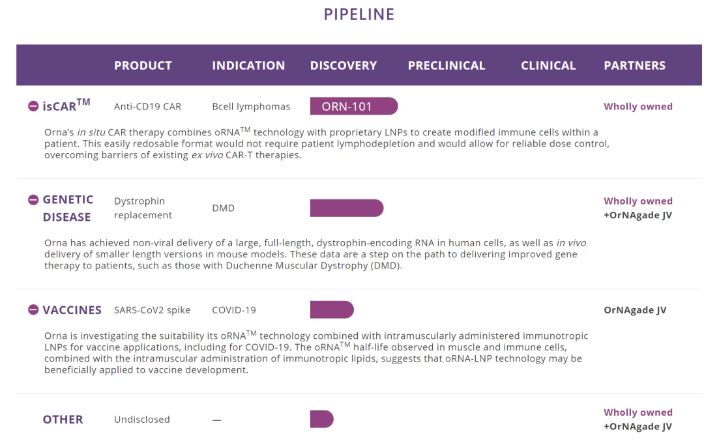Click the COVID-19 vaccine progress bar

pos(331,309)
